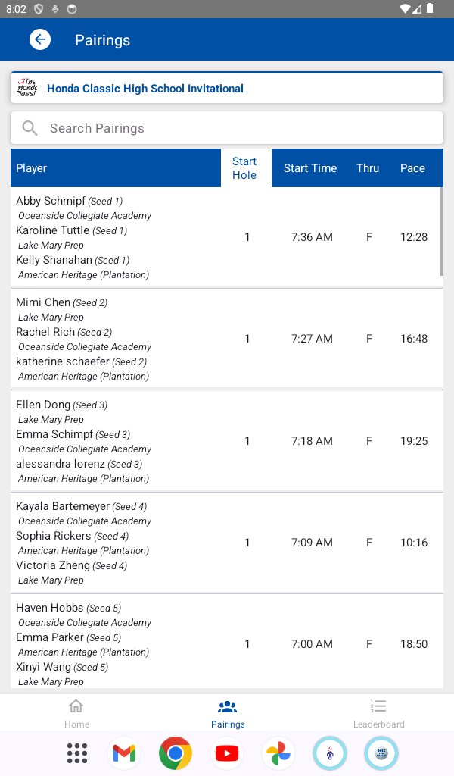Image resolution: width=454 pixels, height=776 pixels.
Task: Open Honda Classic High School Invitational link
Action: pos(145,89)
